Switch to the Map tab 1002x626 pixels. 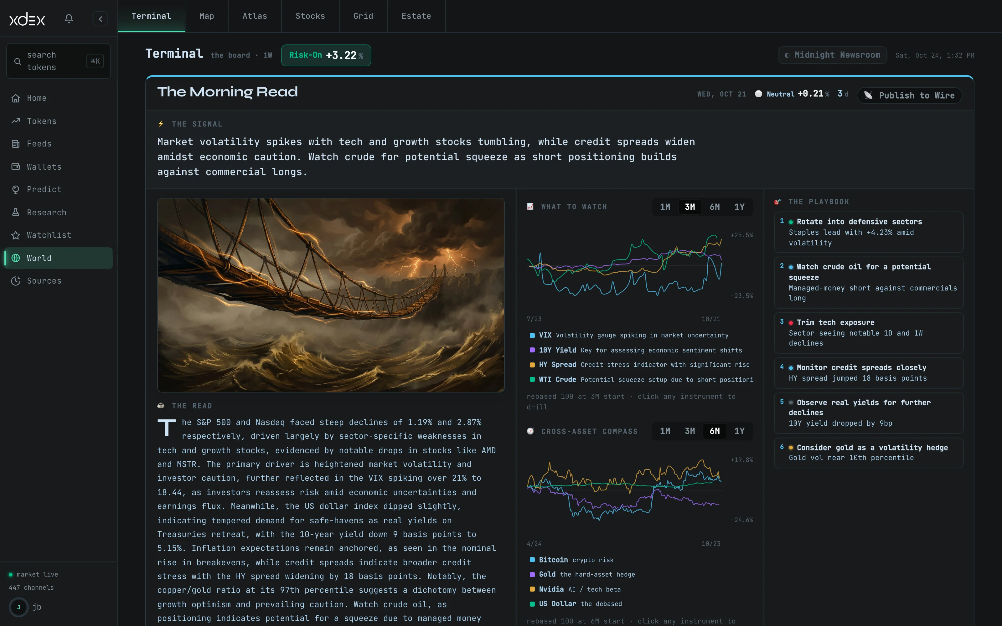pos(207,16)
